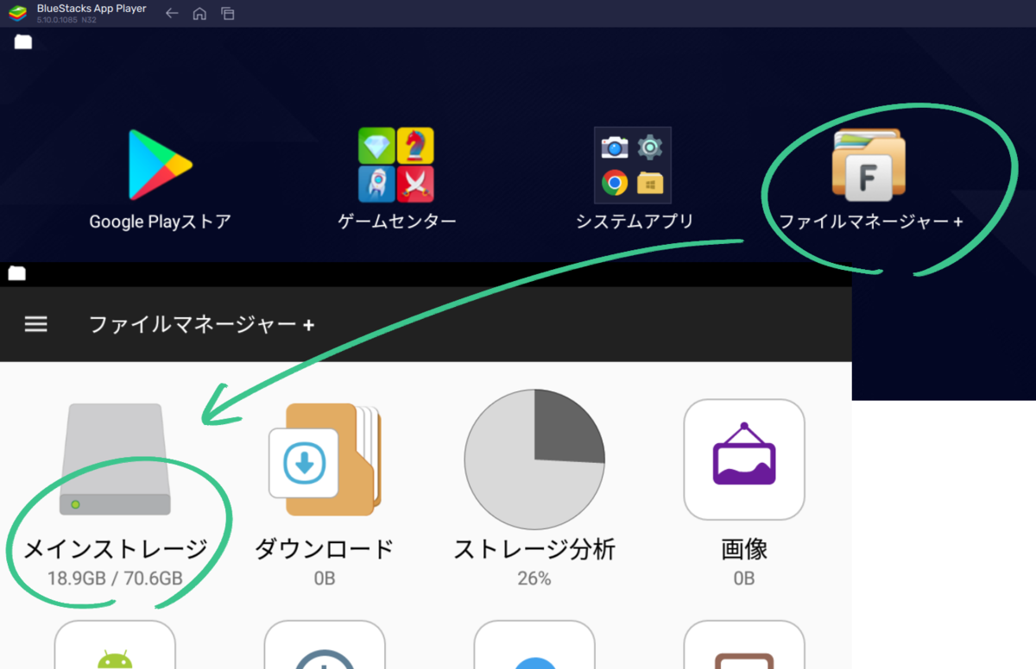Click the Google Playストア label

point(161,222)
